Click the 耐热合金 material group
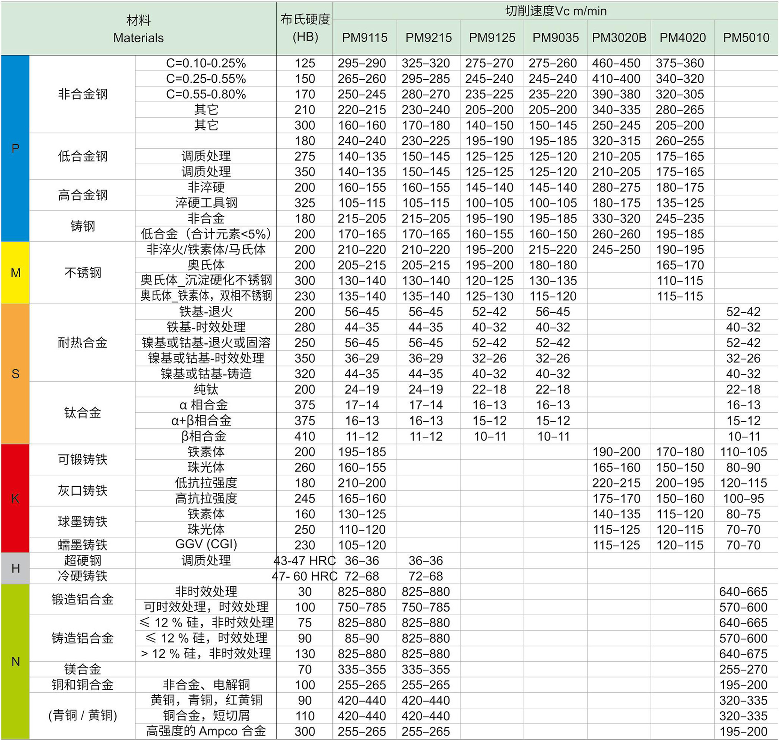 pyautogui.click(x=82, y=342)
